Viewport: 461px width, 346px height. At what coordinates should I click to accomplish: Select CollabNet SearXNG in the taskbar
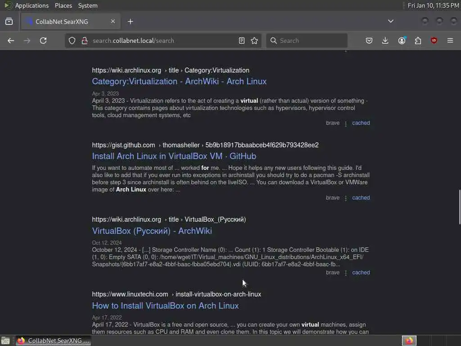[54, 341]
